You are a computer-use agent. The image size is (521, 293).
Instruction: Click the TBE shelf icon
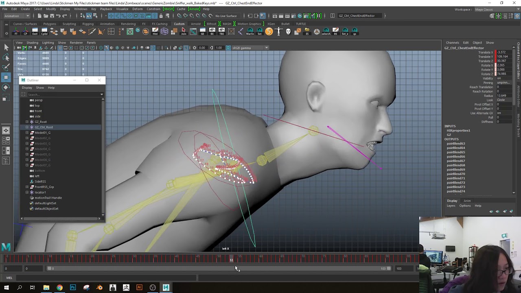click(221, 31)
